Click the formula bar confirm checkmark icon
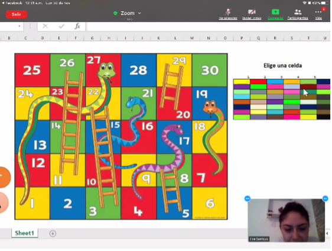This screenshot has height=251, width=332. coord(61,26)
